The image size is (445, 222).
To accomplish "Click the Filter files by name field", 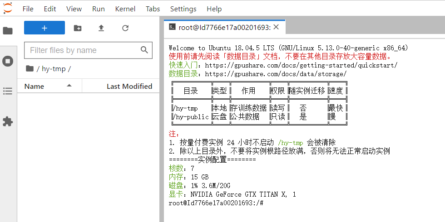I will (x=88, y=50).
